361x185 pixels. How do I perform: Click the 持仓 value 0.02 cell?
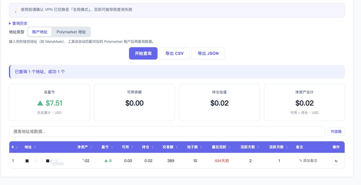tap(148, 161)
